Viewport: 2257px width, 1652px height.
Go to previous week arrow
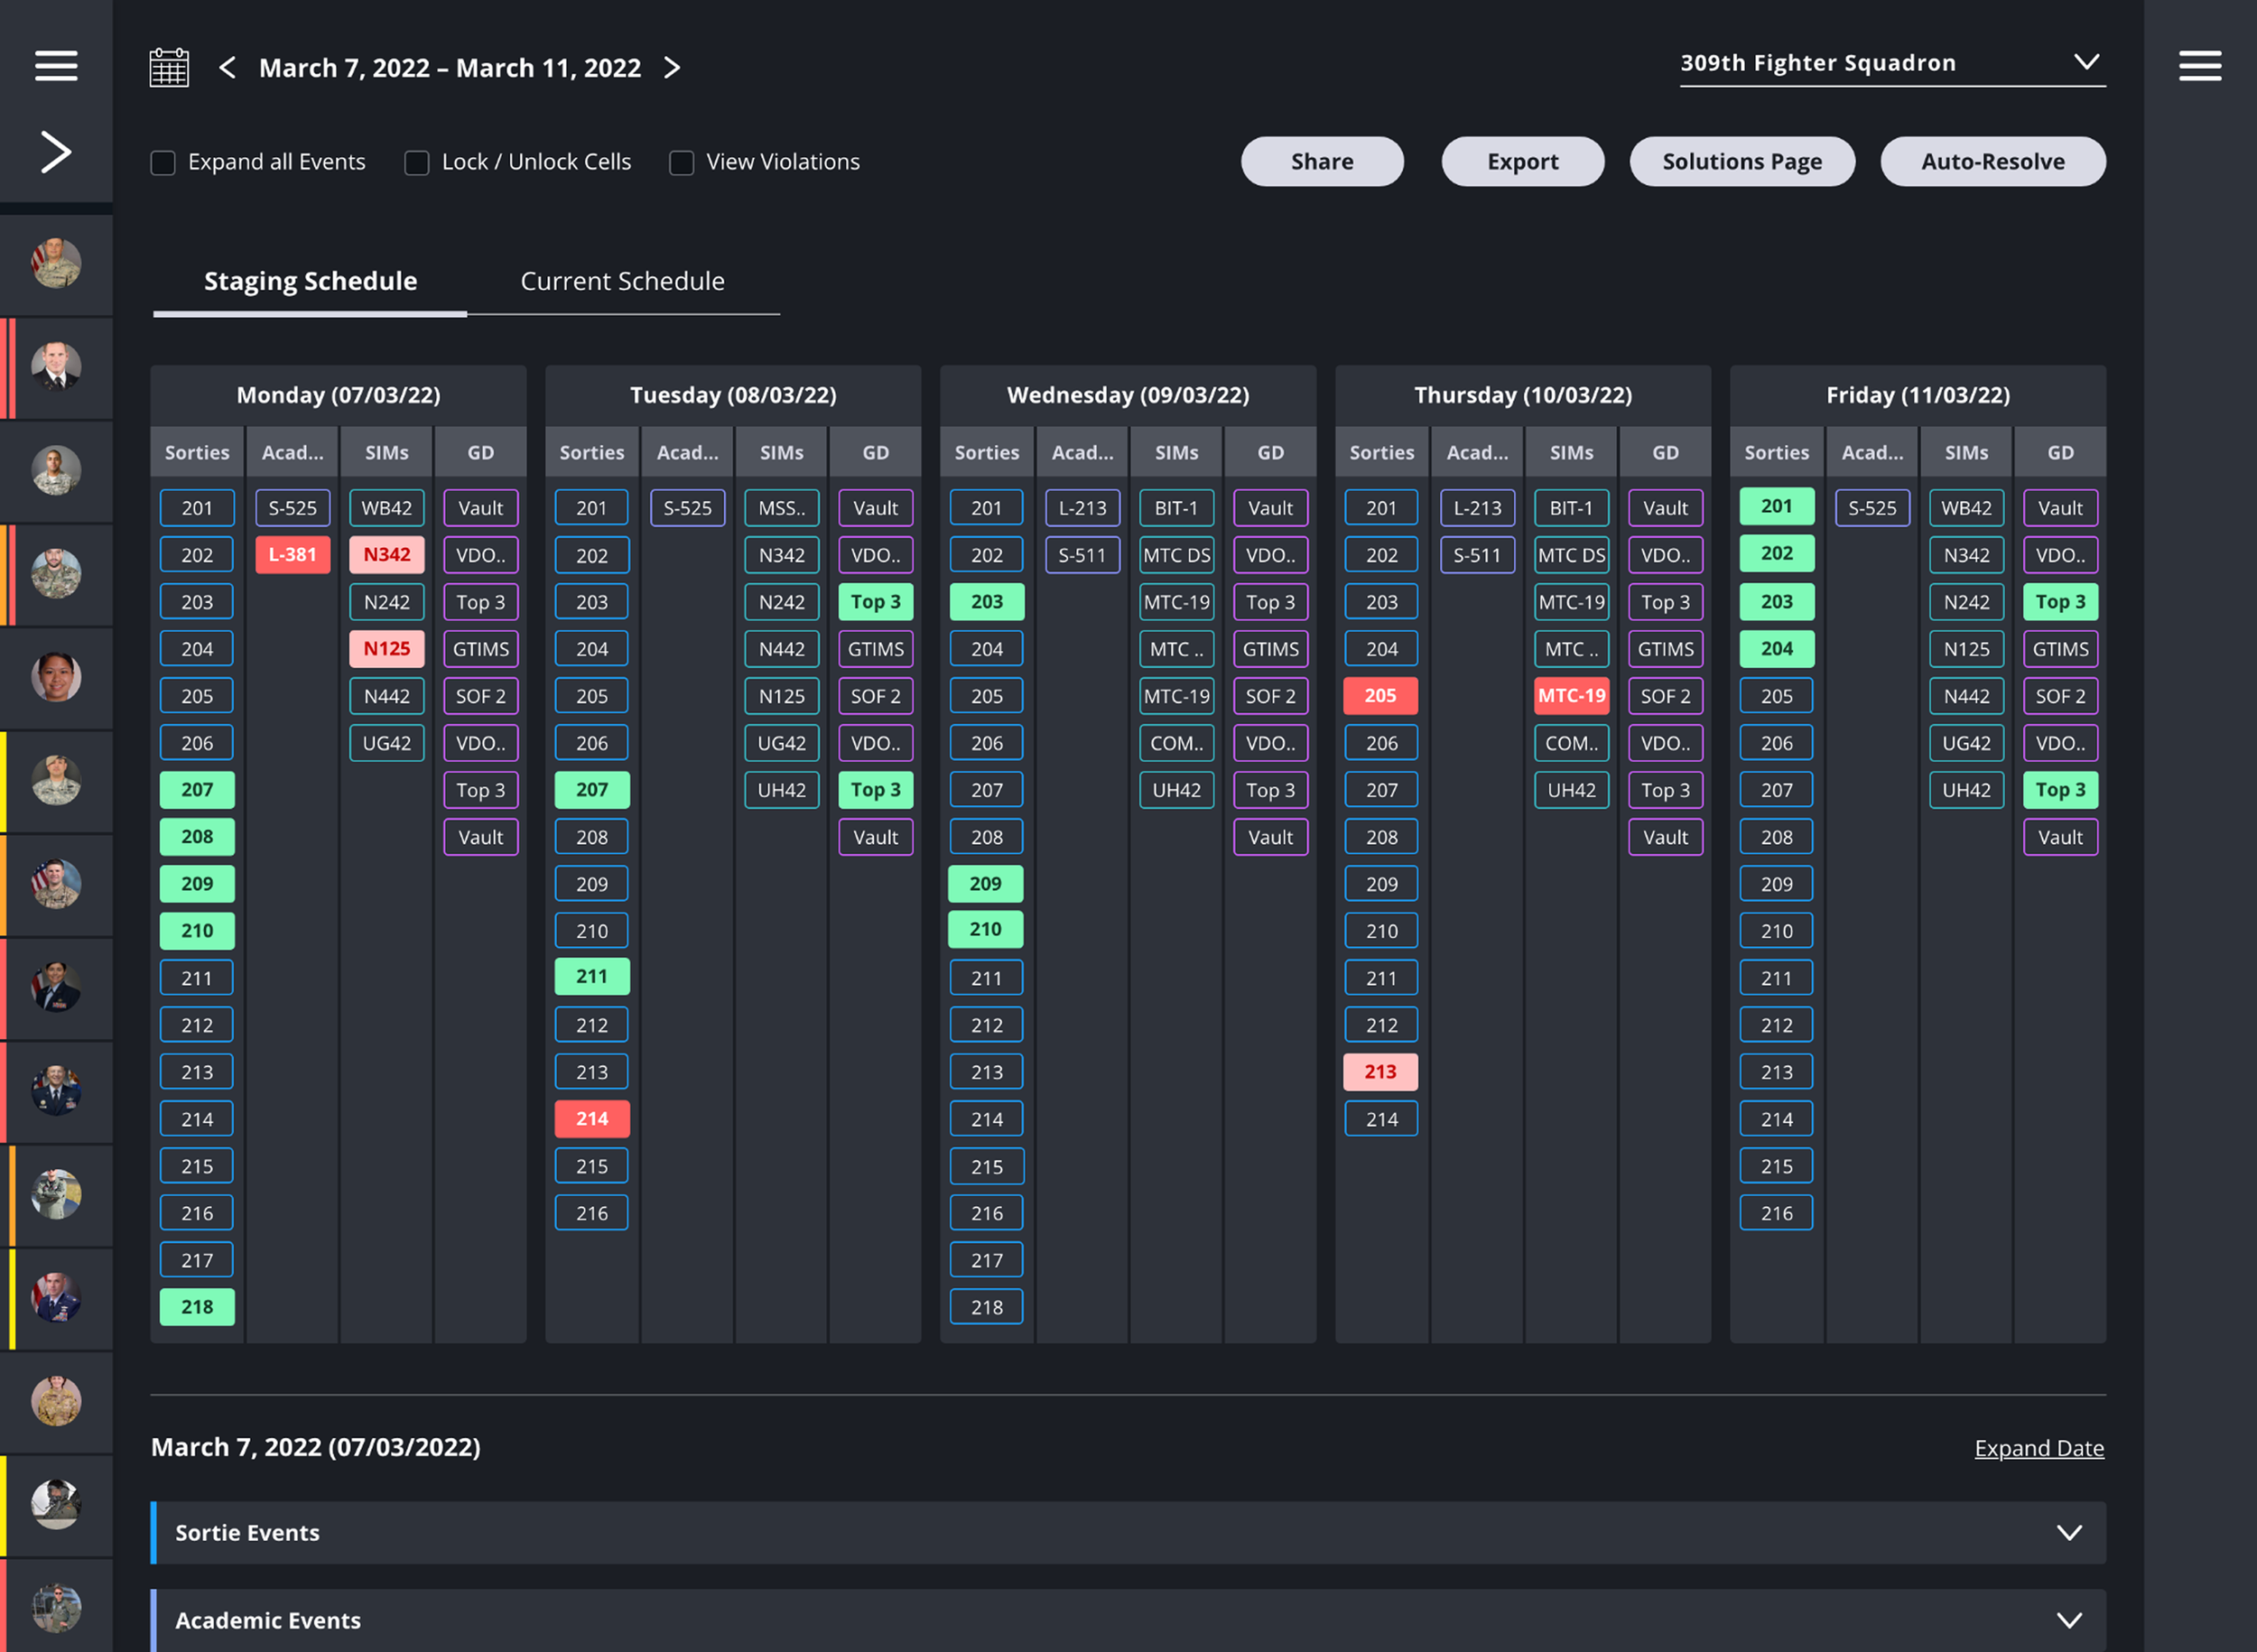click(x=228, y=68)
